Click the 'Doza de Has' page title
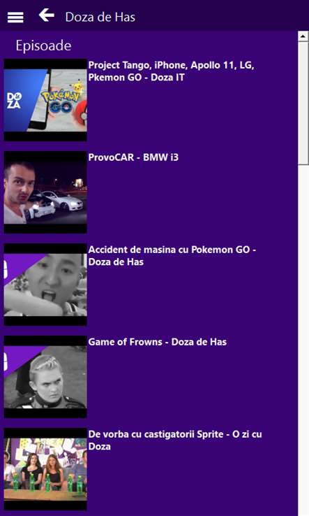This screenshot has width=309, height=516. coord(100,17)
